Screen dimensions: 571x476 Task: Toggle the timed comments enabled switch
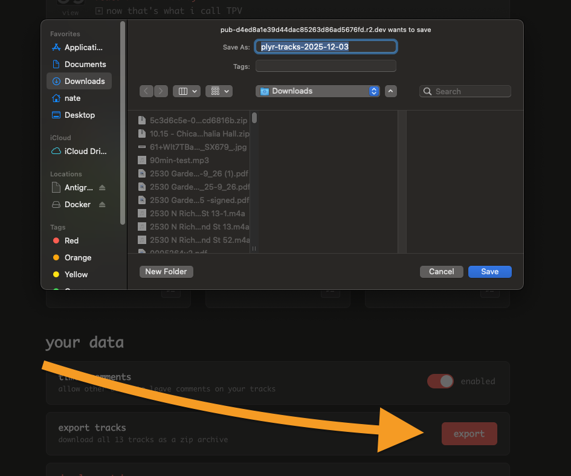440,381
